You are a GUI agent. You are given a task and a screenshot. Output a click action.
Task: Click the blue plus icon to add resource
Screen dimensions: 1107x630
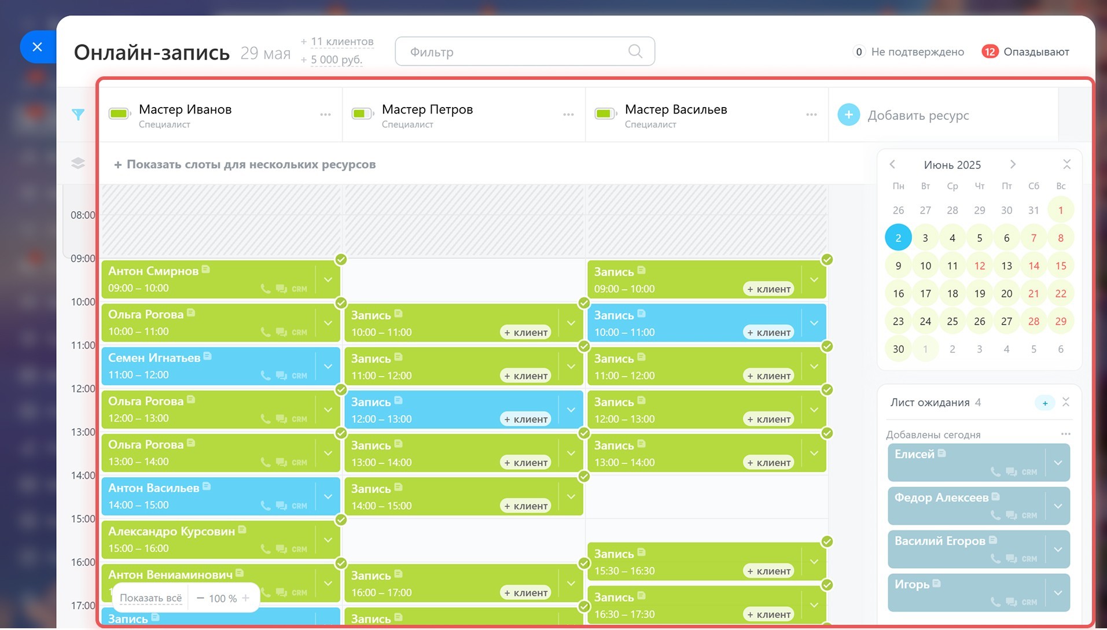848,115
